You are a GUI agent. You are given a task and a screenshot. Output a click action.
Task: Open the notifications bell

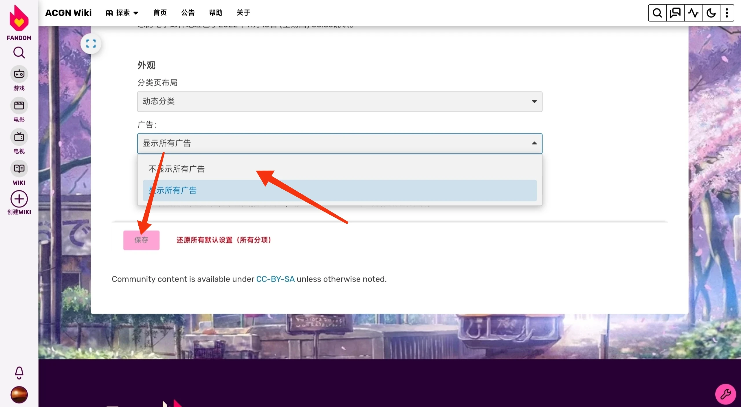click(x=19, y=373)
